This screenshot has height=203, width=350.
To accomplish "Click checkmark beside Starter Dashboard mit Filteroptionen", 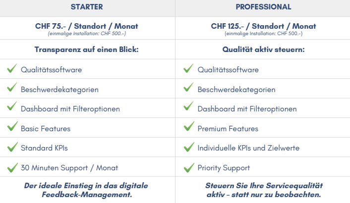I will click(x=12, y=106).
